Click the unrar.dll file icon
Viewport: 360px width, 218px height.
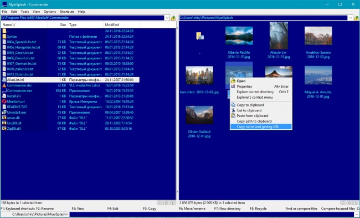pyautogui.click(x=4, y=118)
